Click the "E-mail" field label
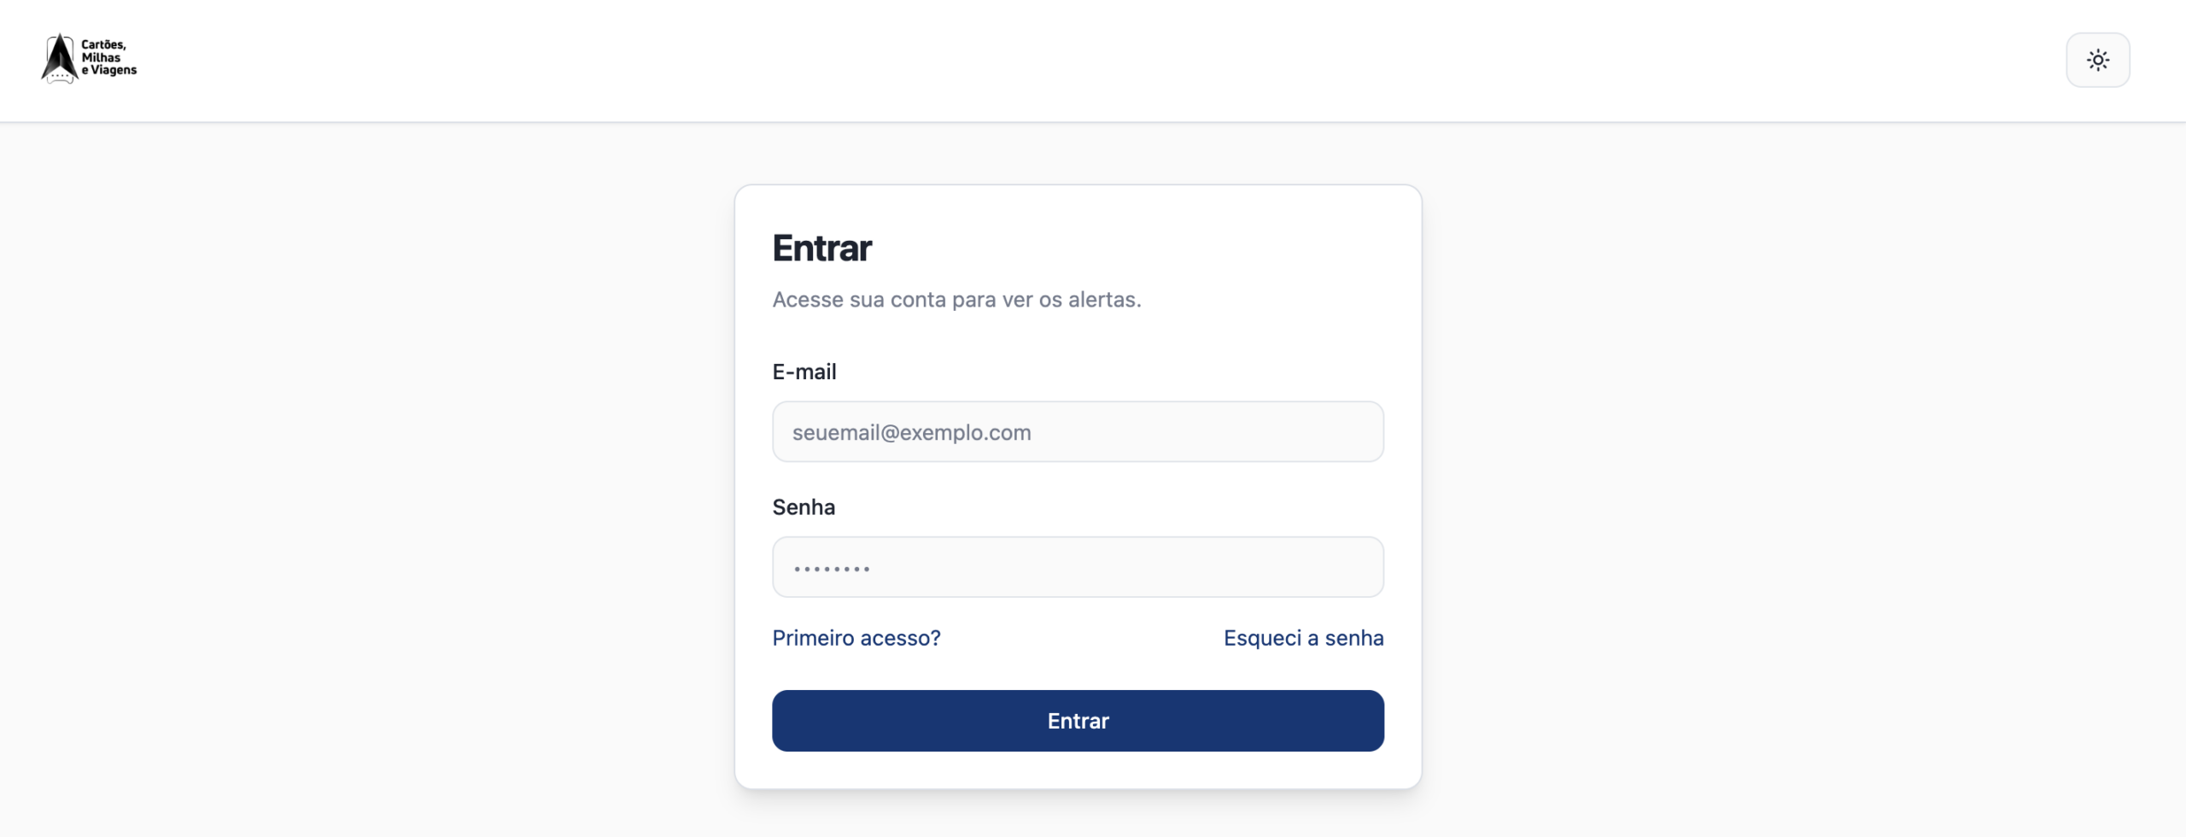The width and height of the screenshot is (2186, 837). (x=804, y=372)
